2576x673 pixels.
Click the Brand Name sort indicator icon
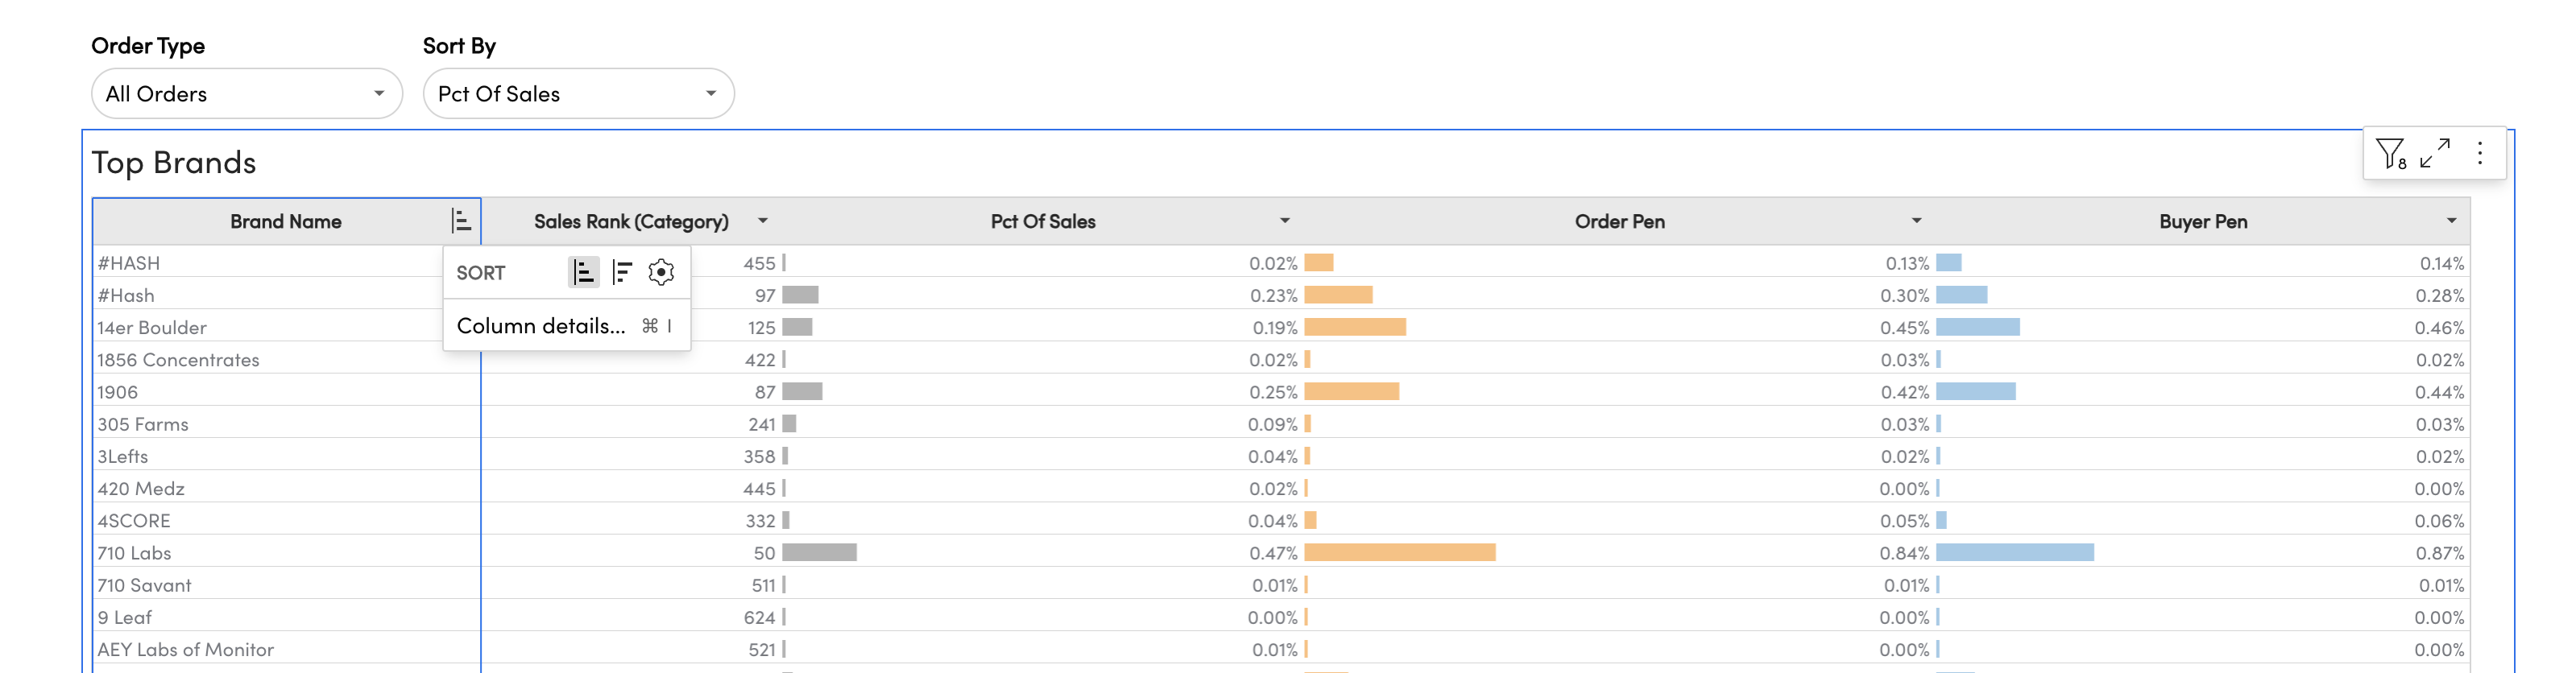click(x=460, y=221)
